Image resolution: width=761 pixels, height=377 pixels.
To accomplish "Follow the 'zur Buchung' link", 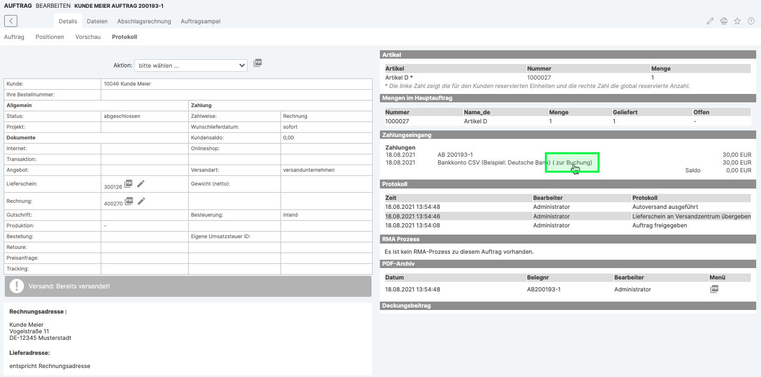I will (x=573, y=163).
